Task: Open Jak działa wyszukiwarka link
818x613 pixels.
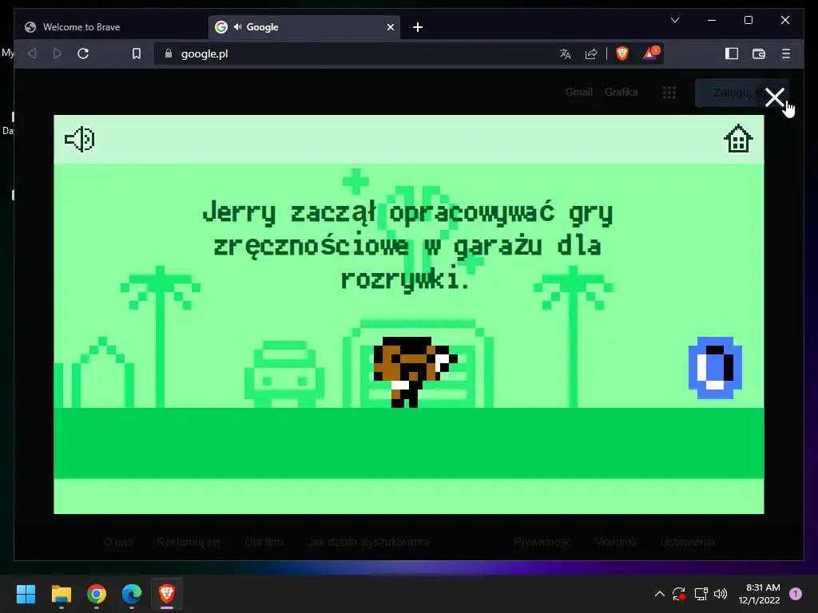Action: [367, 542]
